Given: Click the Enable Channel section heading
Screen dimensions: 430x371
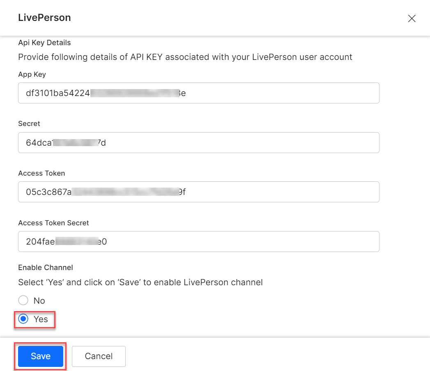Looking at the screenshot, I should [46, 268].
